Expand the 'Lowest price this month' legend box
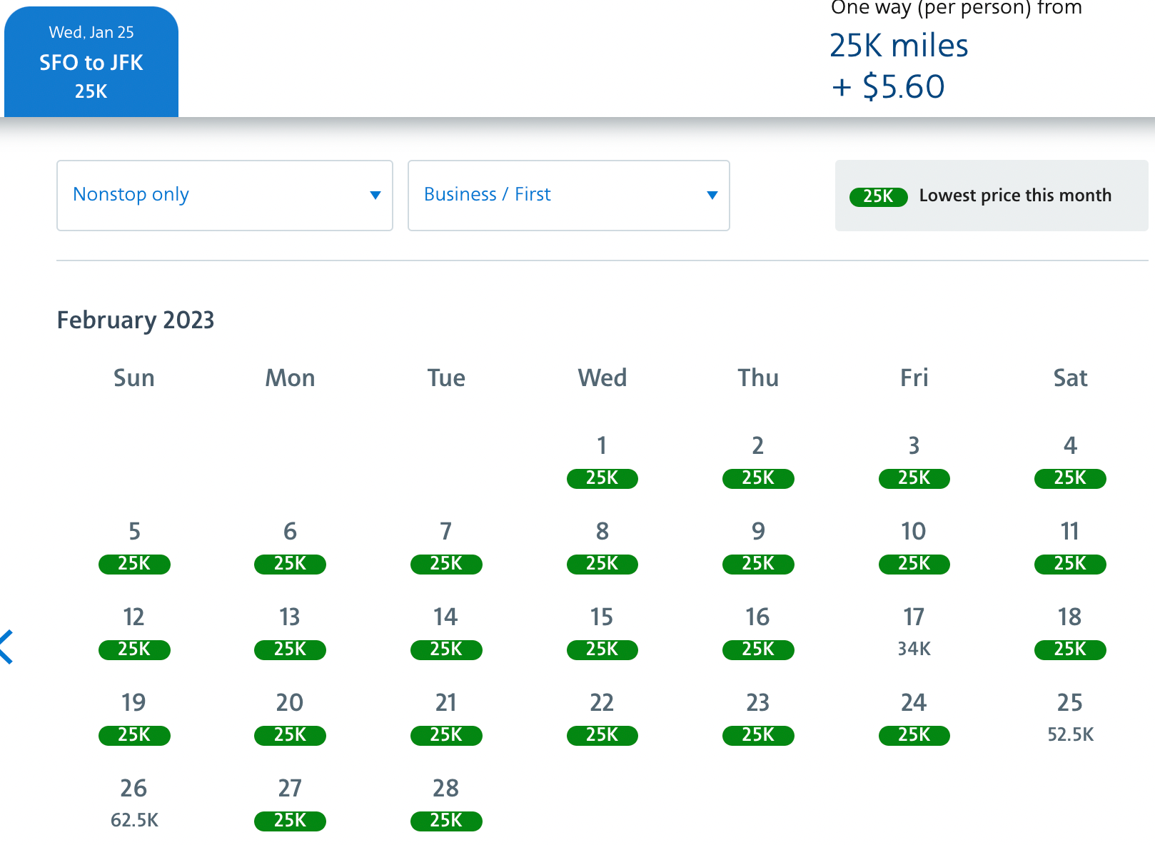This screenshot has width=1155, height=845. 992,195
